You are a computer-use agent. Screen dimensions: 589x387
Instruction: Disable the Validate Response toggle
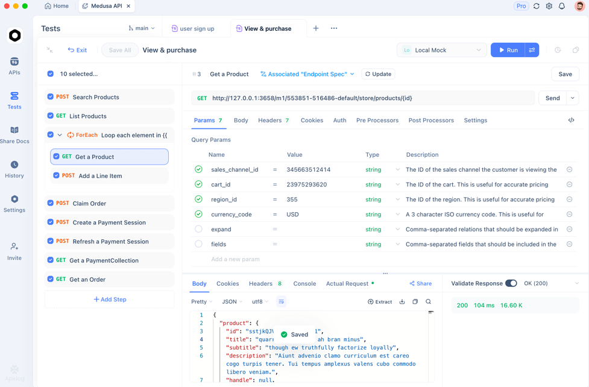(x=512, y=283)
